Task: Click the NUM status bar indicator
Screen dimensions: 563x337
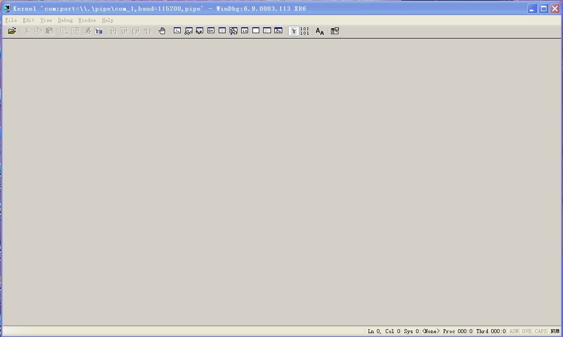Action: pyautogui.click(x=555, y=331)
